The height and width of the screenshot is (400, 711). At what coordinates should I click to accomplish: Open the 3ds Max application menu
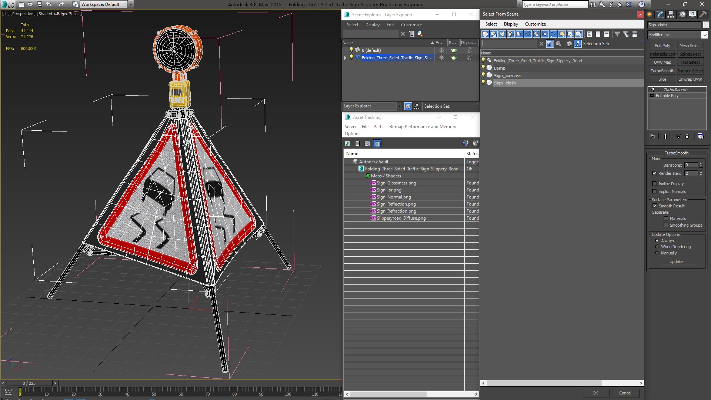pyautogui.click(x=7, y=4)
